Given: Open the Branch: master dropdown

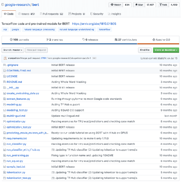Looking at the screenshot, I should click(13, 50).
